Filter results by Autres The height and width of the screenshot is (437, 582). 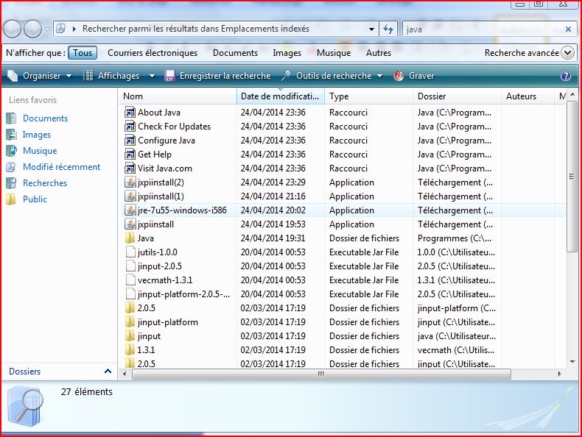[379, 53]
